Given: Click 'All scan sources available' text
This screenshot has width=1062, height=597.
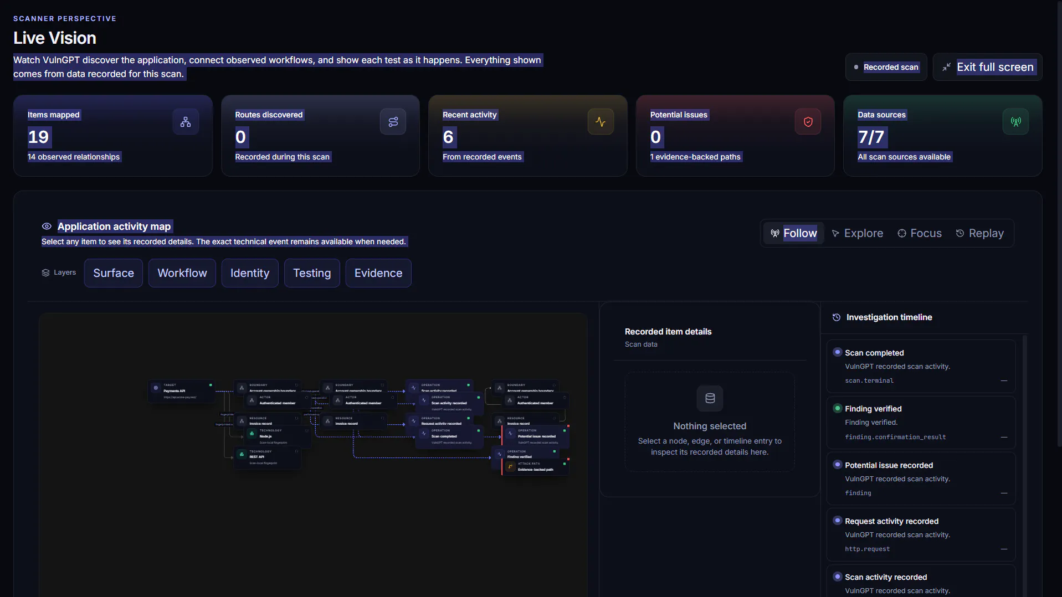Looking at the screenshot, I should point(904,157).
